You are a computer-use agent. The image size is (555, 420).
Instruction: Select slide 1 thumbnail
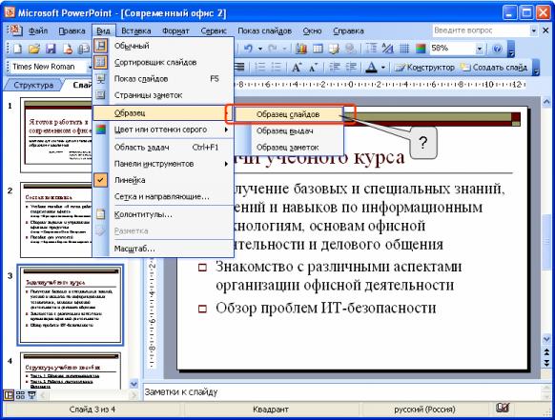pyautogui.click(x=56, y=135)
